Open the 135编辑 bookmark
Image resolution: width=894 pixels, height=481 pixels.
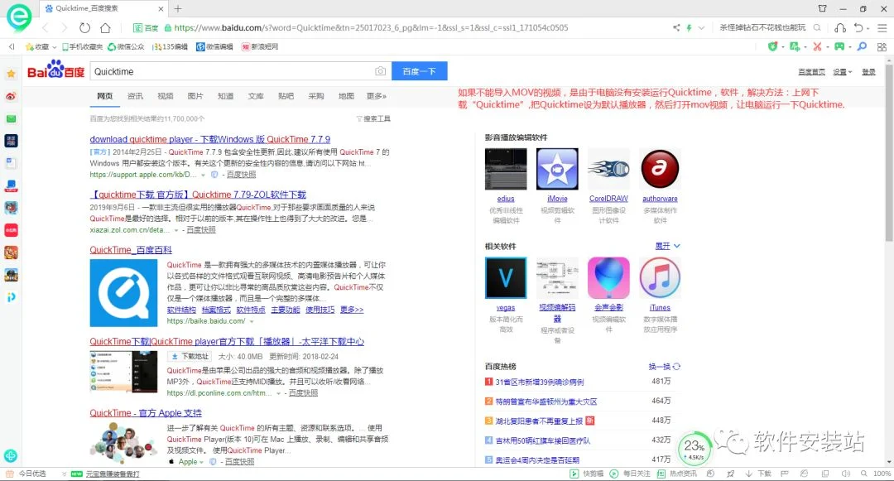coord(170,46)
